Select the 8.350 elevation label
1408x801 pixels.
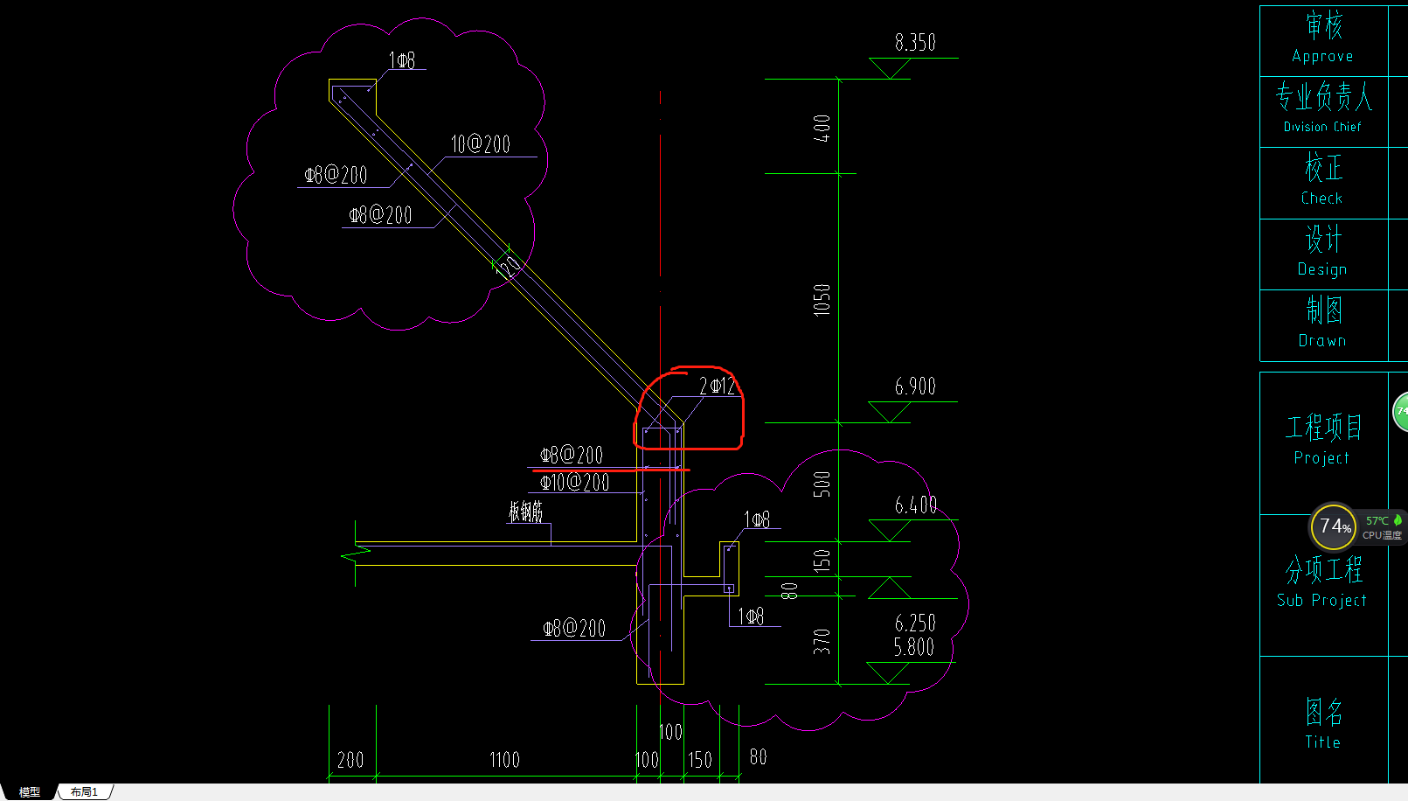(x=915, y=43)
